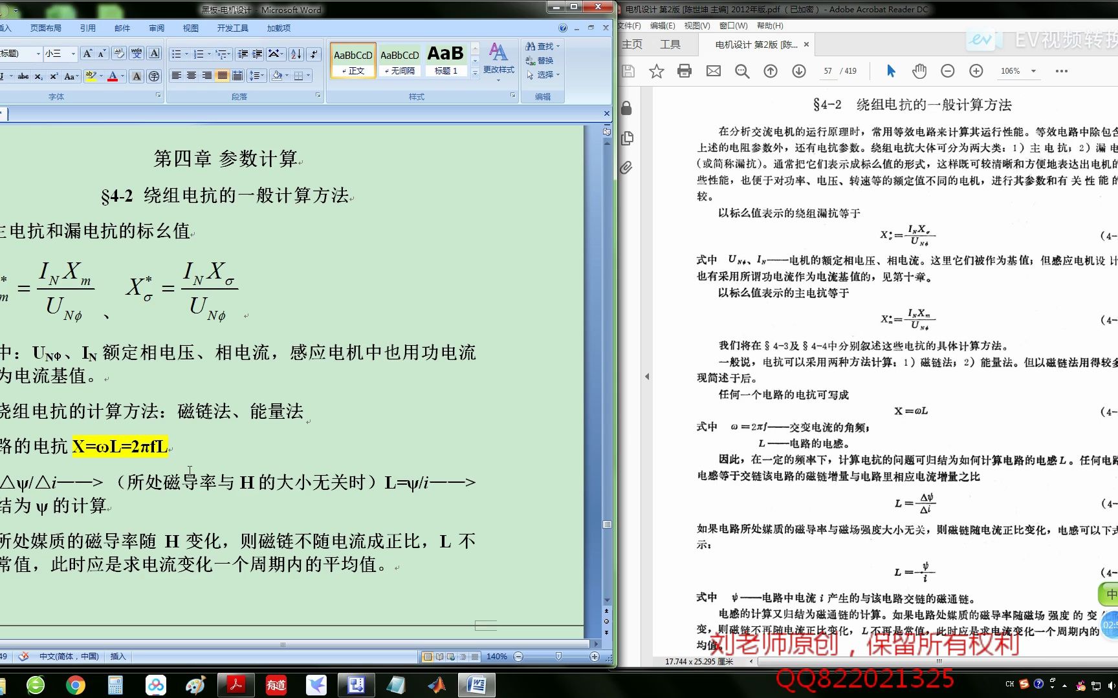The image size is (1118, 698).
Task: Decrease paragraph indent
Action: pos(243,54)
